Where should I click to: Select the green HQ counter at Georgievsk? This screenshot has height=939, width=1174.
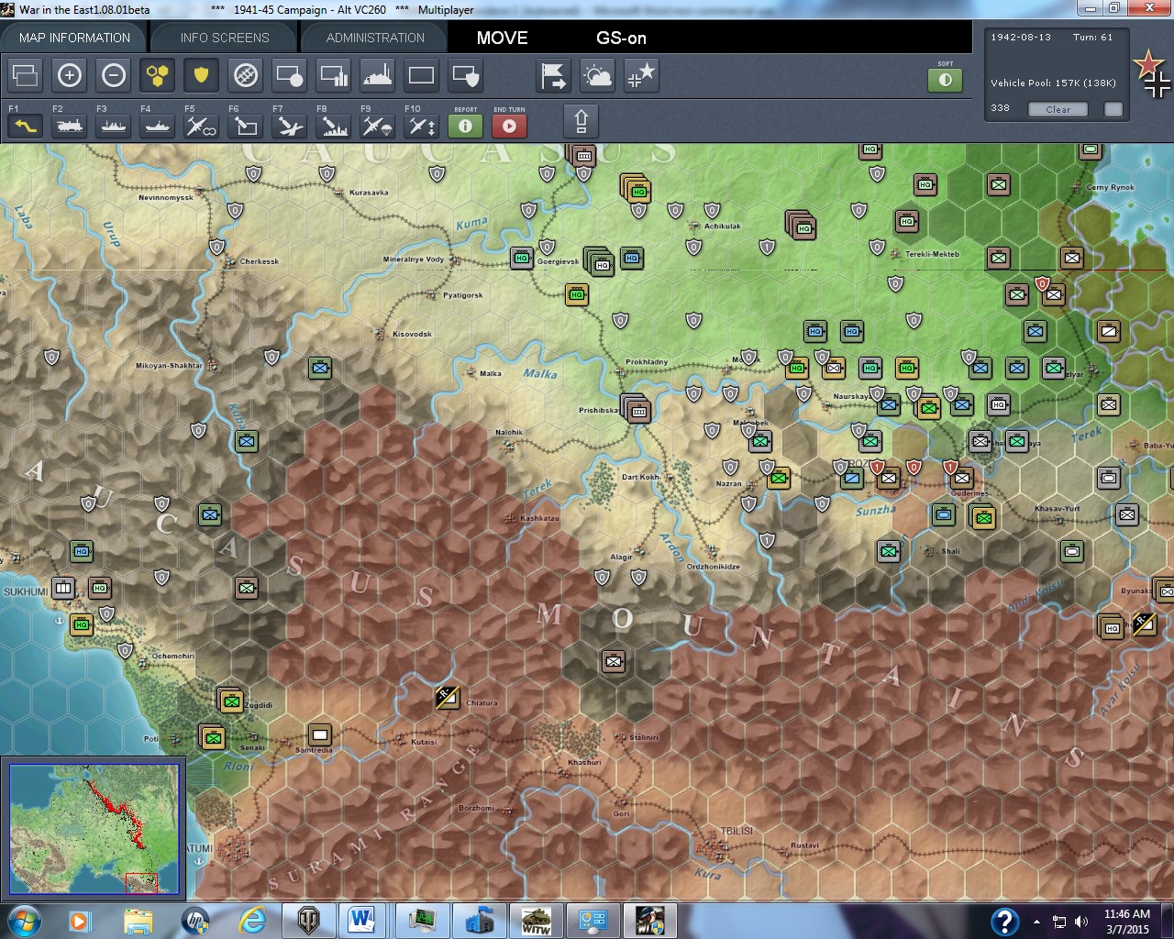coord(522,258)
